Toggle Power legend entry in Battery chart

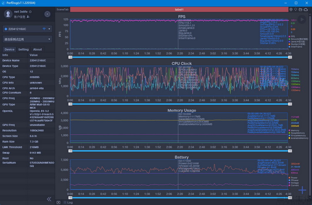(293, 178)
